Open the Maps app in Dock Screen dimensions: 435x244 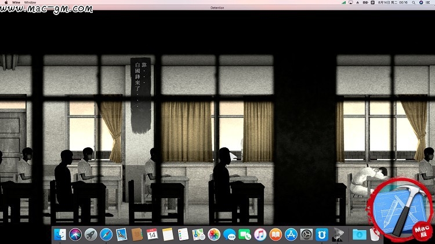[x=198, y=235]
